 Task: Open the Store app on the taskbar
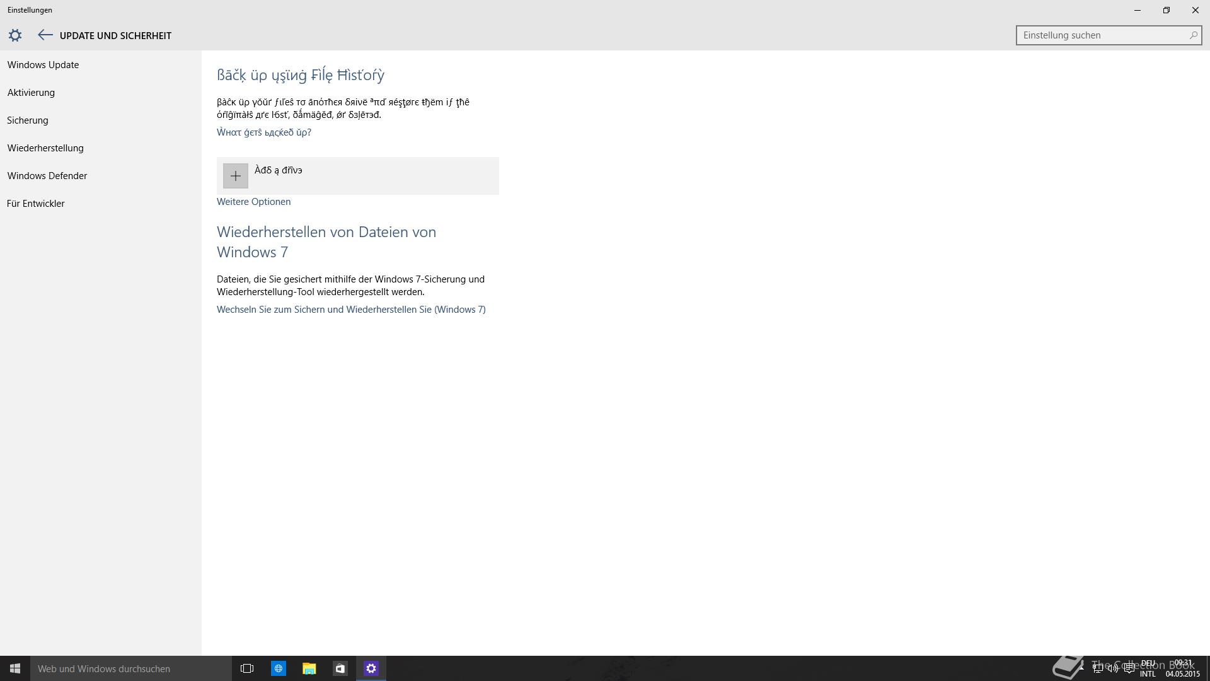pyautogui.click(x=340, y=668)
